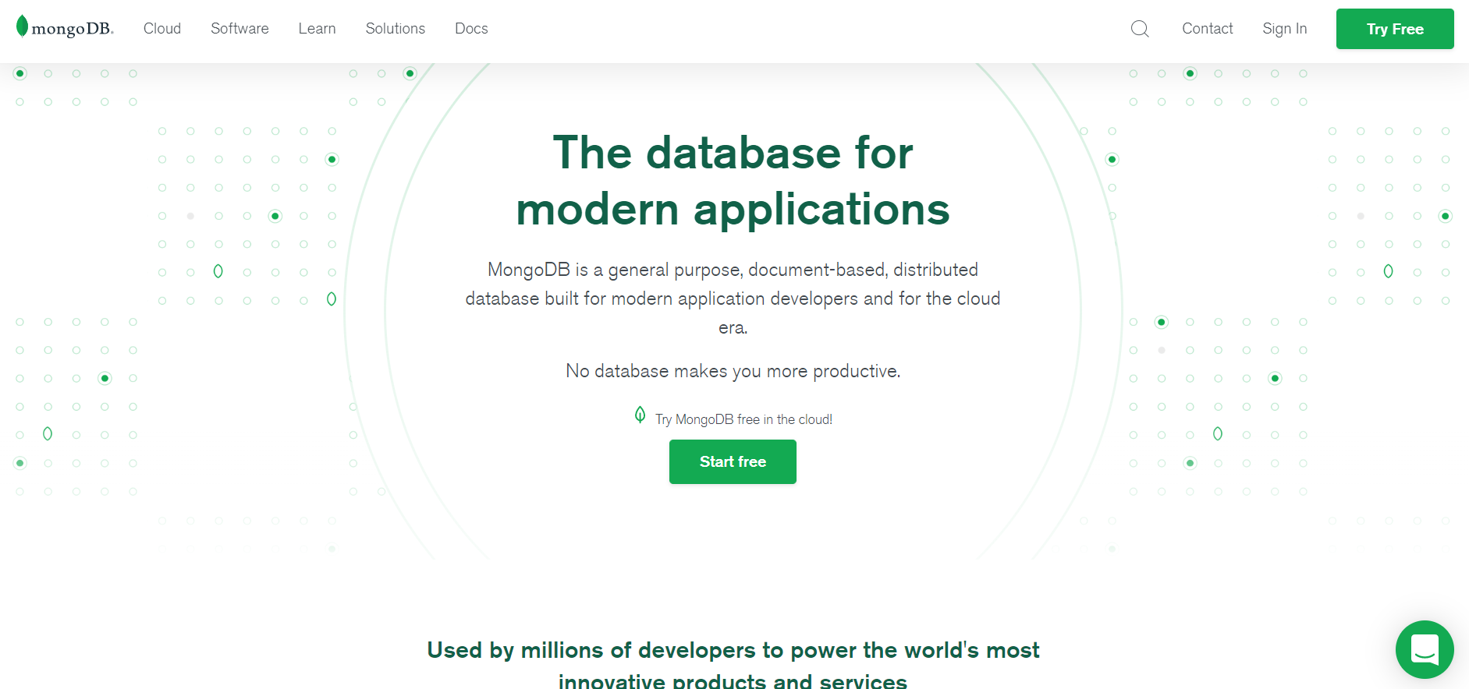Screen dimensions: 1469x689
Task: Click the 'MongoDB is a general purpose' paragraph
Action: 733,299
